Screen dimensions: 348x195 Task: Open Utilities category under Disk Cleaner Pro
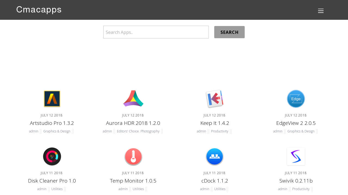(57, 189)
